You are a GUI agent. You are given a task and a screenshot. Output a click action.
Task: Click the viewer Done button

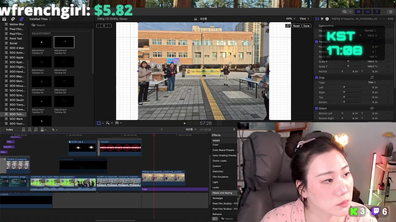(306, 26)
